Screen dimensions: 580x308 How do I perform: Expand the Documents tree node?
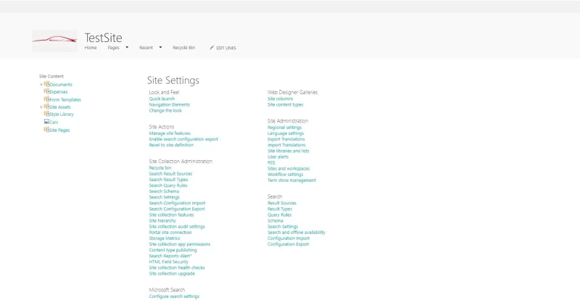[x=41, y=85]
